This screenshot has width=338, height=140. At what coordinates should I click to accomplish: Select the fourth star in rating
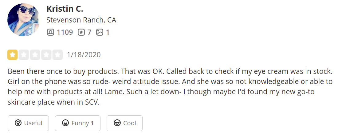pyautogui.click(x=46, y=55)
